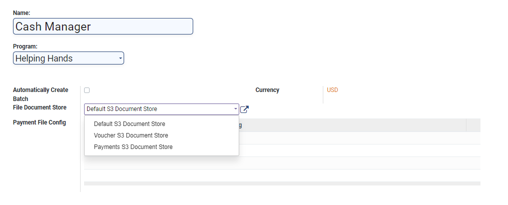The image size is (508, 205).
Task: Click the File Document Store label
Action: tap(40, 107)
